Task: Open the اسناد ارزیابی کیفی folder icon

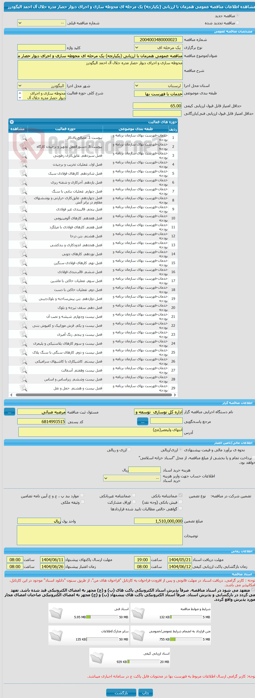Action: [97, 657]
